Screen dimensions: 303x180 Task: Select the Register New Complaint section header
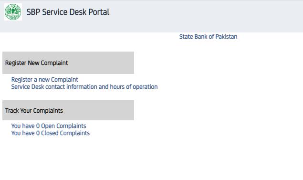coord(68,63)
